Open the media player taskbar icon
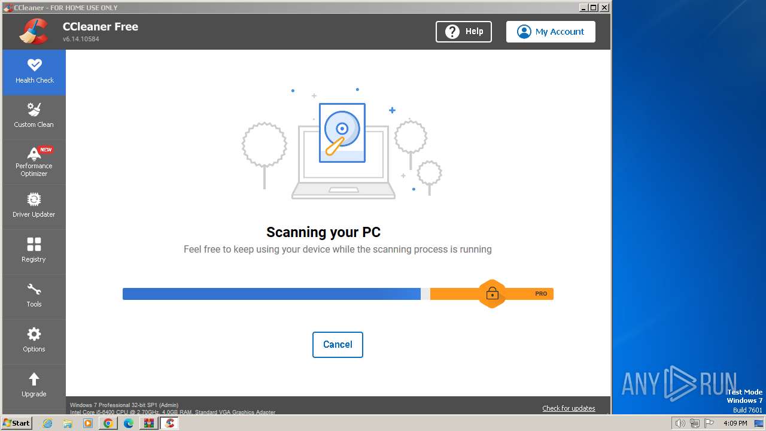 (88, 423)
